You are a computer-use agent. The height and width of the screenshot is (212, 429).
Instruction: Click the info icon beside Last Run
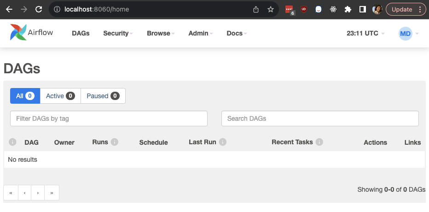[x=223, y=142]
